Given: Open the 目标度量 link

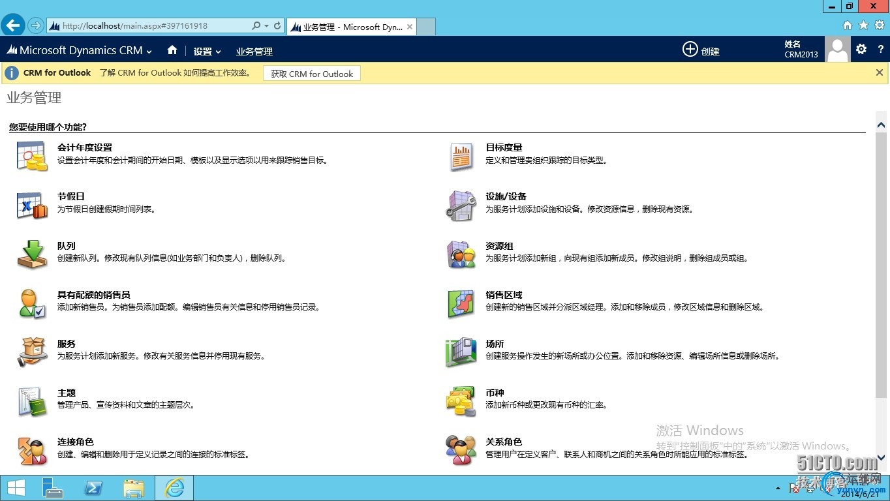Looking at the screenshot, I should point(504,147).
